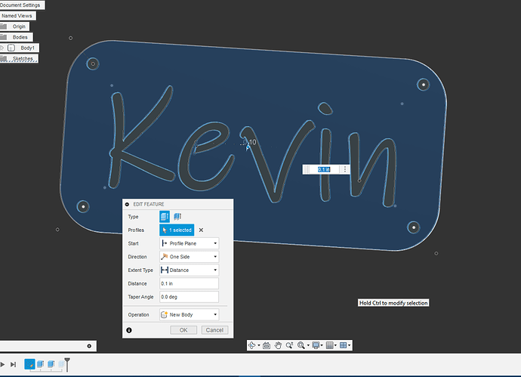Click the top-right mounting hole on plate

tap(424, 85)
